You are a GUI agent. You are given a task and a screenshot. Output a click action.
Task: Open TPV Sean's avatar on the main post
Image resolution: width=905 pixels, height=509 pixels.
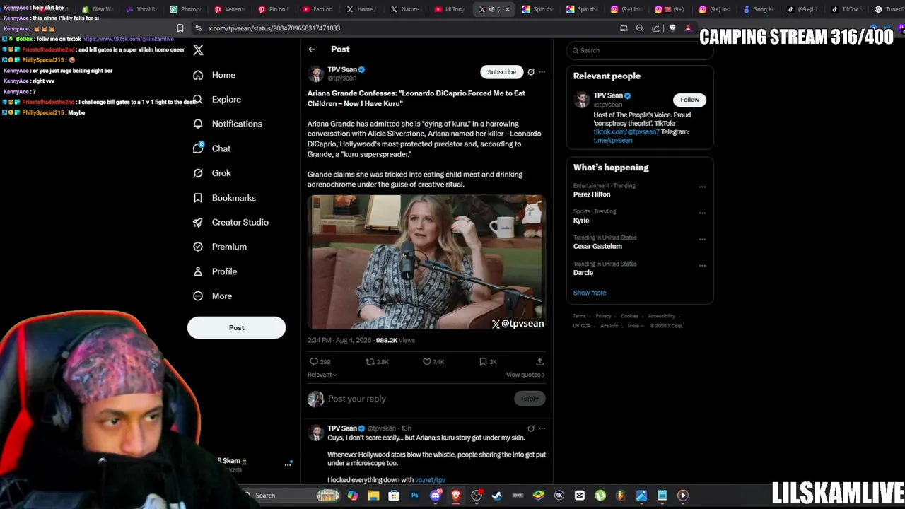point(315,74)
